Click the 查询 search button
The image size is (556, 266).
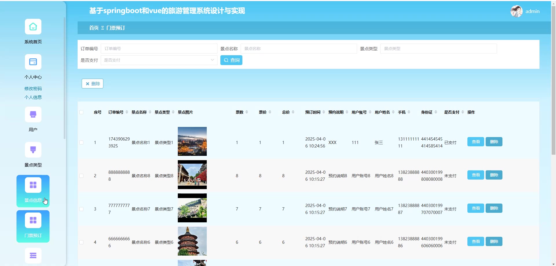coord(231,60)
